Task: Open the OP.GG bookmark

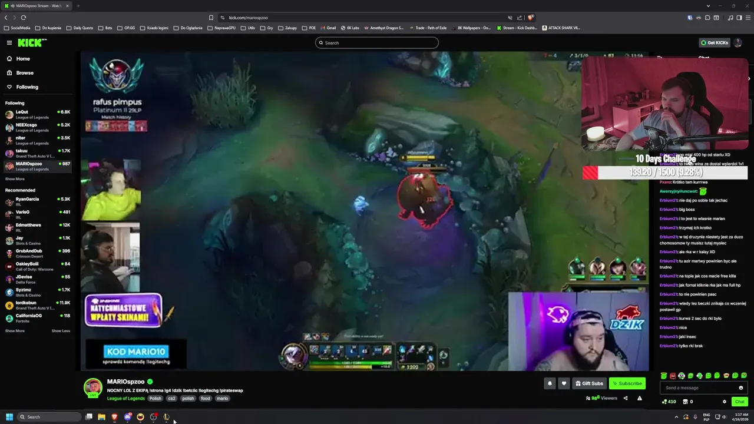Action: coord(126,28)
